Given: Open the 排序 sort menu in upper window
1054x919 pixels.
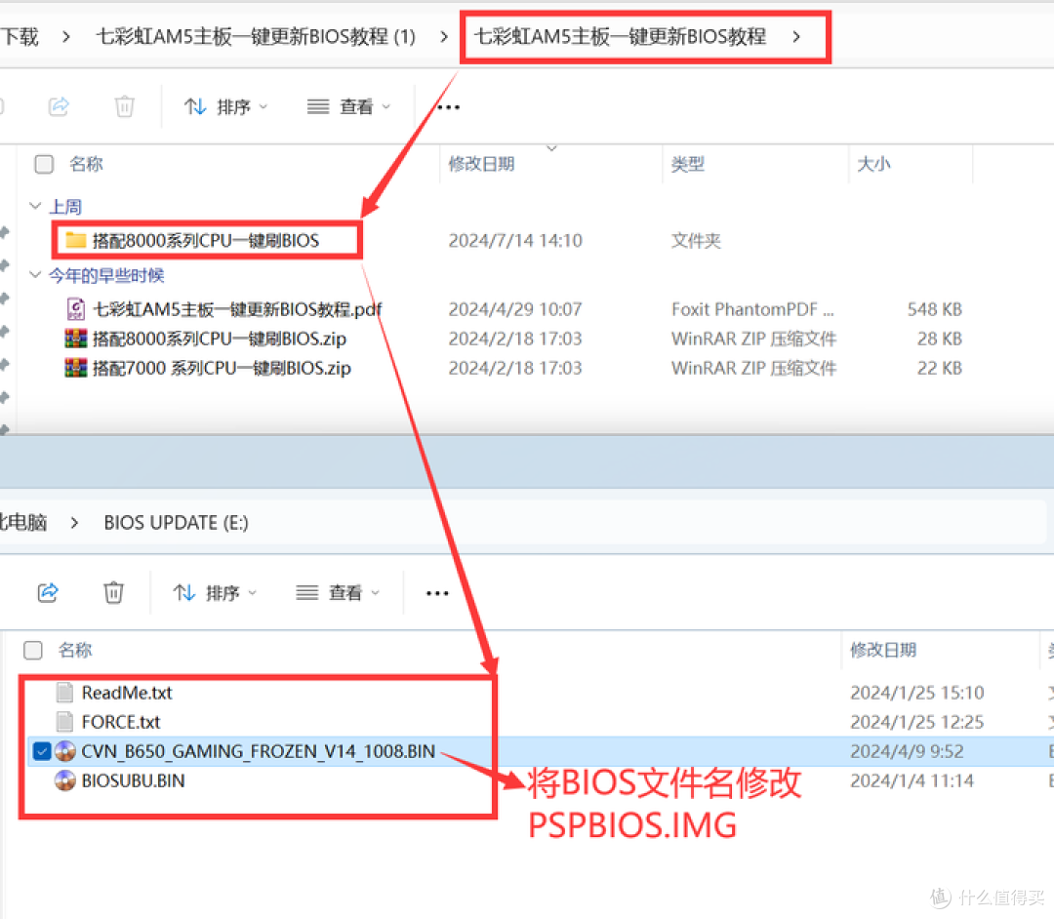Looking at the screenshot, I should pyautogui.click(x=225, y=106).
